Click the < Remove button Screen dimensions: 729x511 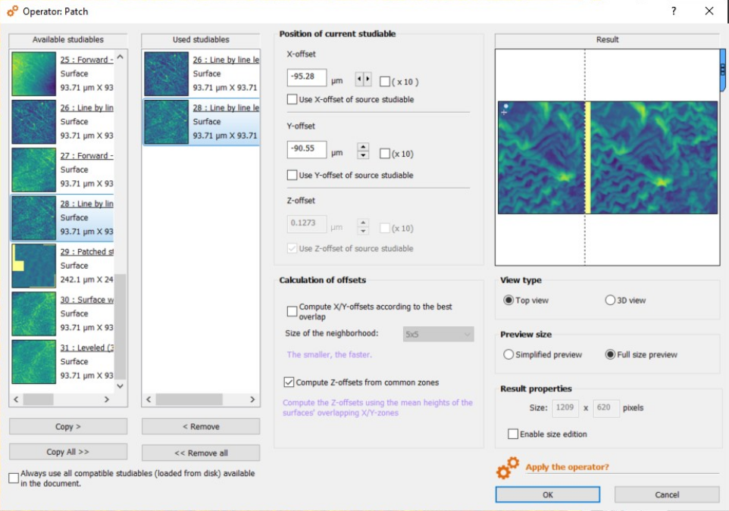[201, 426]
